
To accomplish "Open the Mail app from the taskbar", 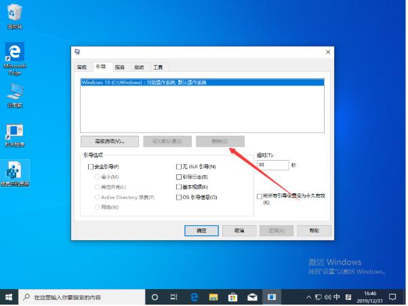I will pyautogui.click(x=252, y=297).
